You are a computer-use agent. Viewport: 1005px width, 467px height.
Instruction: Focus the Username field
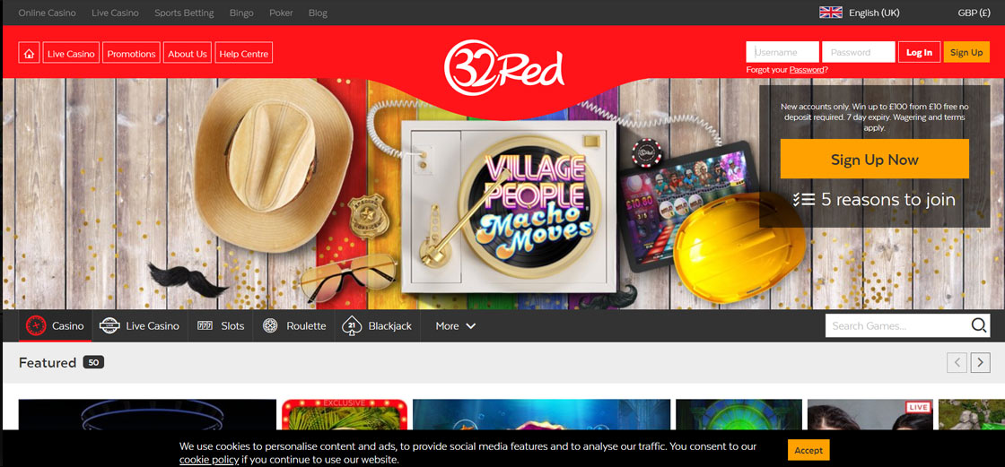point(782,52)
